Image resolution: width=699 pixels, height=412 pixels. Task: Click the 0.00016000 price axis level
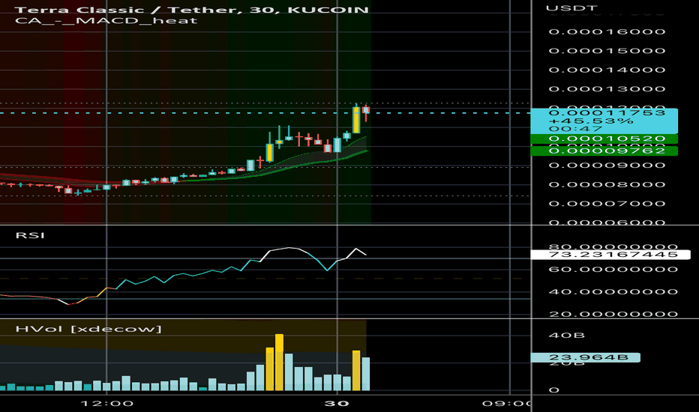coord(607,31)
